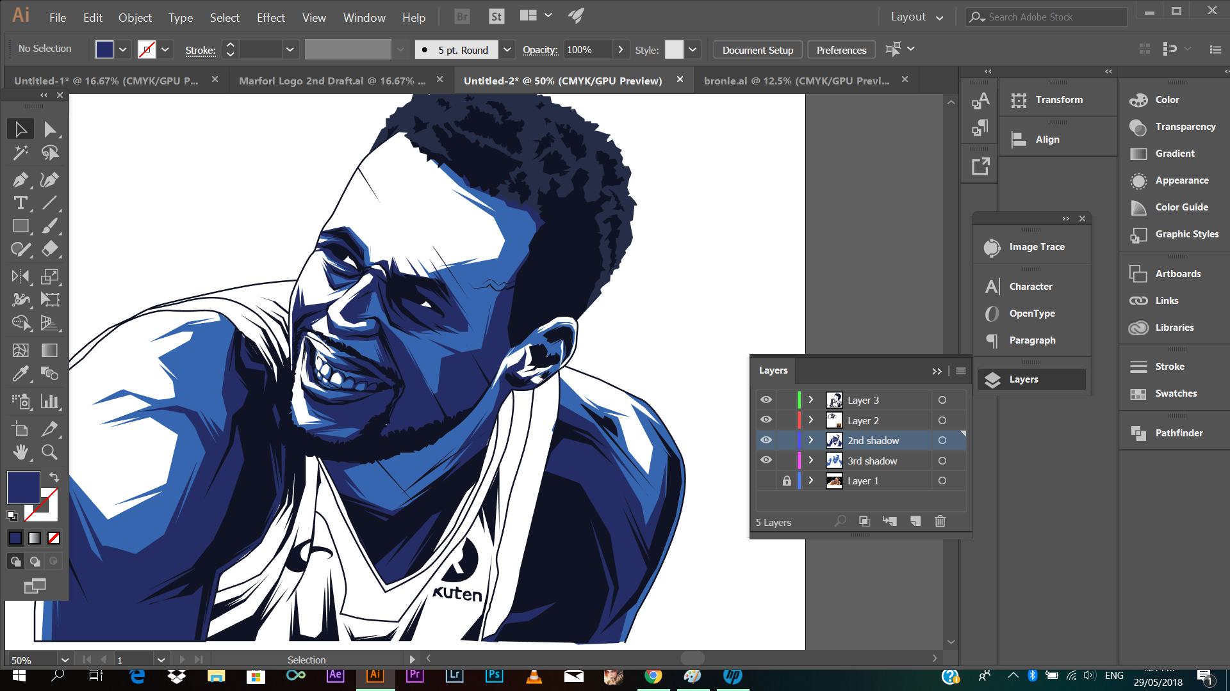Expand 2nd shadow layer contents

811,440
